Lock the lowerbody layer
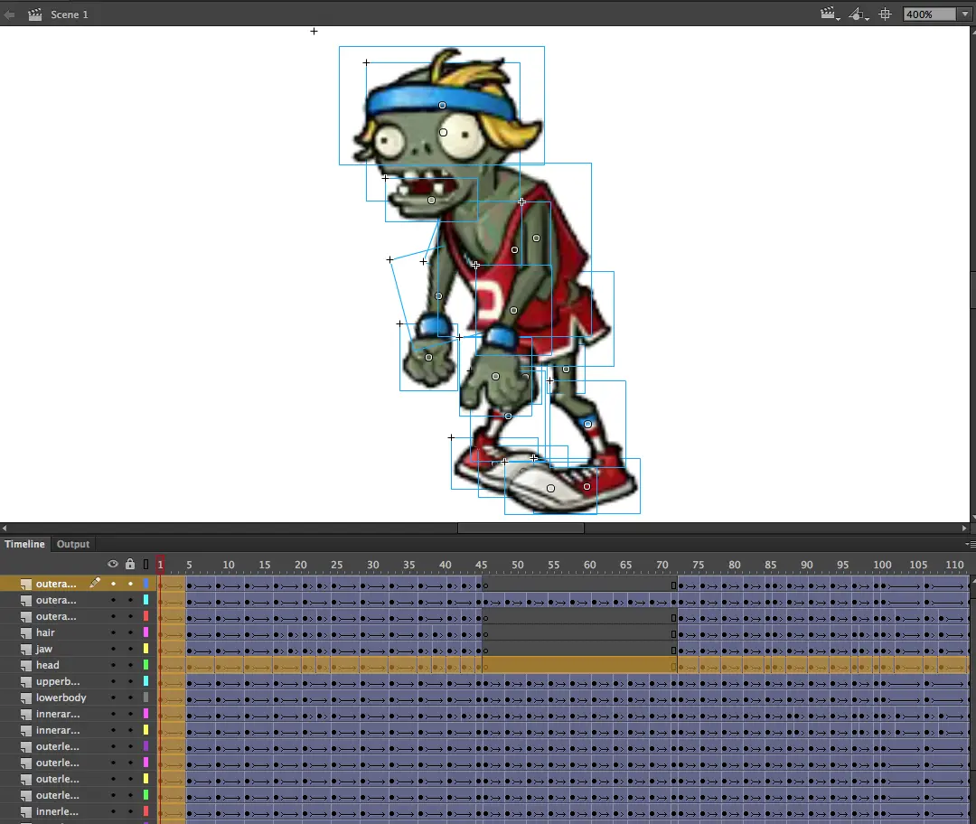 [x=130, y=698]
